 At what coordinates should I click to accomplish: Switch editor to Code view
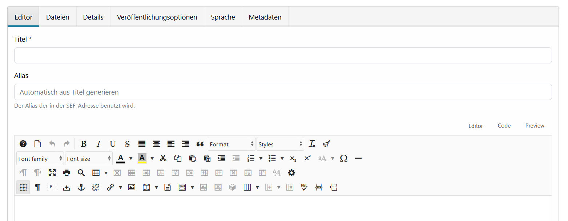[504, 126]
